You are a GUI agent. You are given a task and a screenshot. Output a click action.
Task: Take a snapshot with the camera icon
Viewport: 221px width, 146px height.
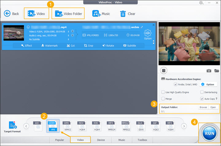pyautogui.click(x=209, y=71)
